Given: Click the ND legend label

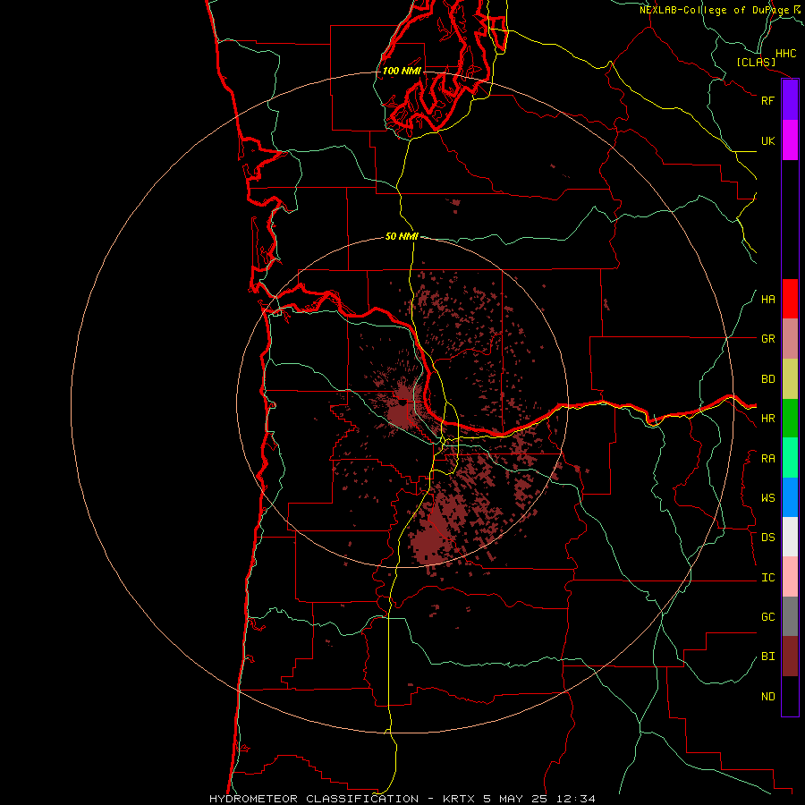Looking at the screenshot, I should coord(767,697).
